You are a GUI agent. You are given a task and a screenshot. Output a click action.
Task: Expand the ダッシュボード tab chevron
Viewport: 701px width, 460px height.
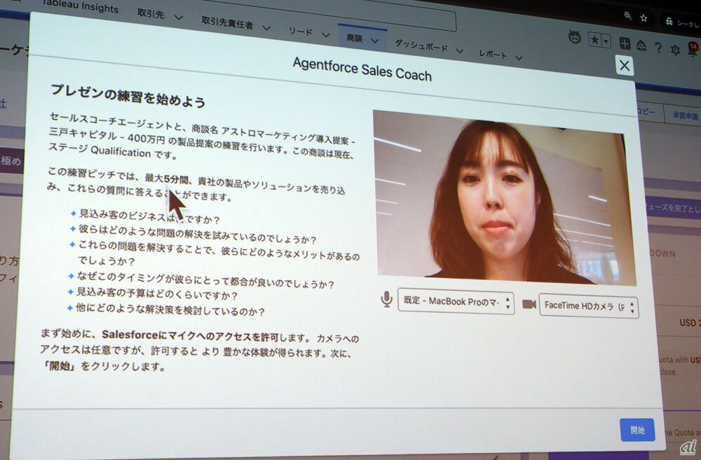pyautogui.click(x=459, y=50)
